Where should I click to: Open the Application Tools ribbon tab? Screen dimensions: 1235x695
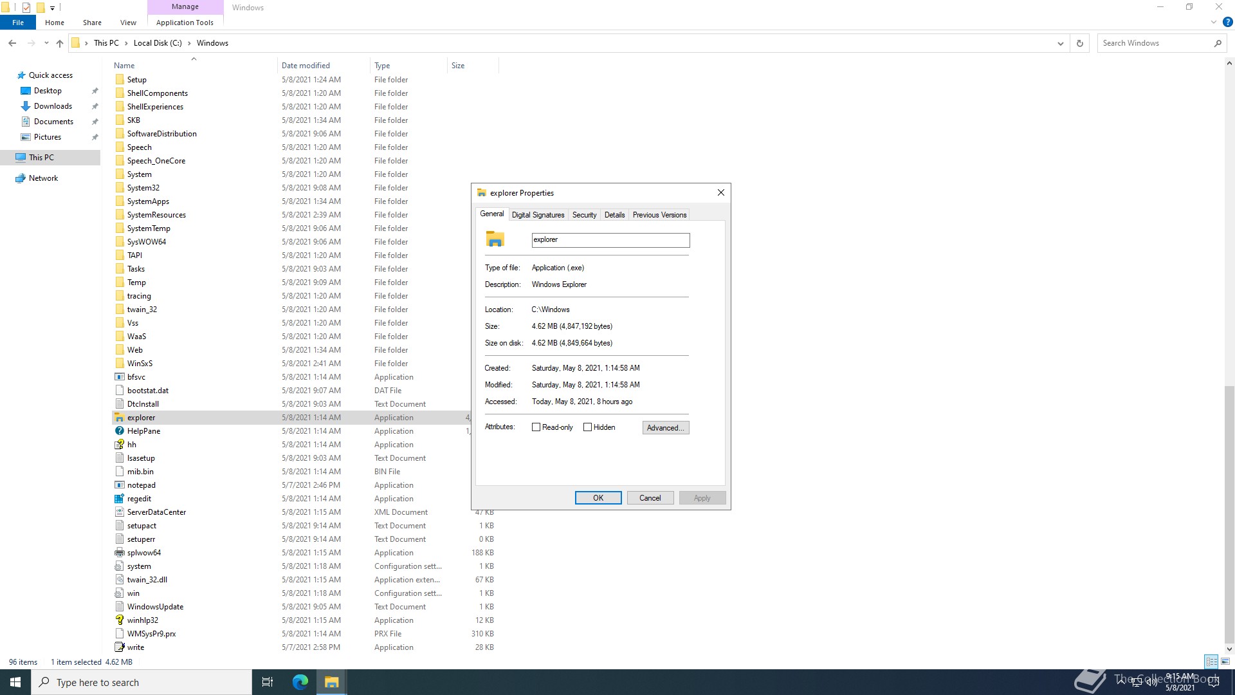185,23
